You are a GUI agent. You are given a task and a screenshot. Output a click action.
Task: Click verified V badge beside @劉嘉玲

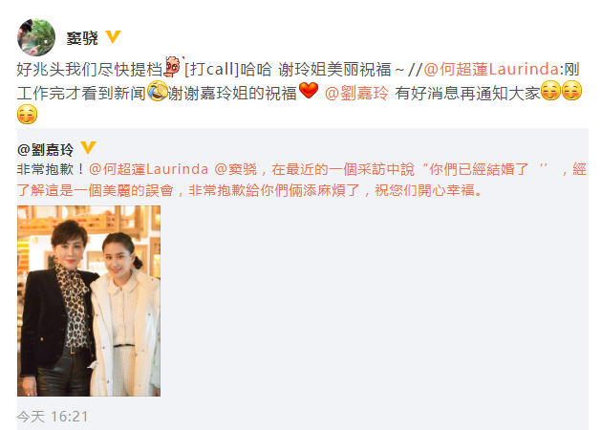pos(88,148)
